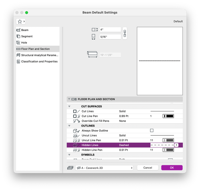Click the chain link dimensions icon

point(125,33)
